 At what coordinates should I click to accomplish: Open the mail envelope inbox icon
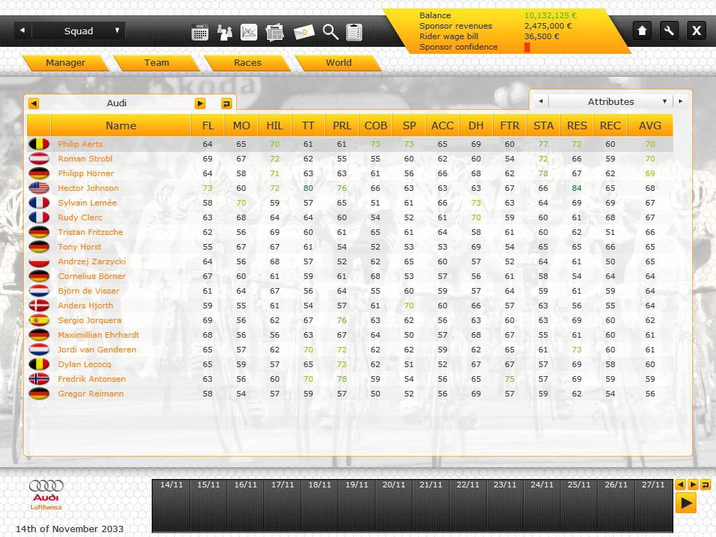tap(304, 31)
